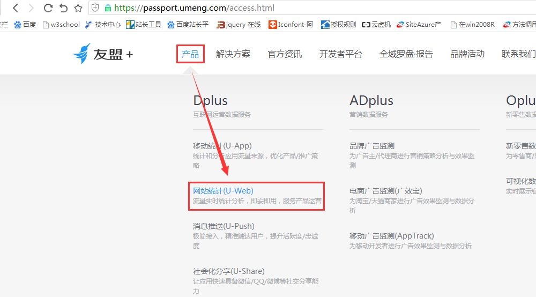This screenshot has width=536, height=297.
Task: Open the 全域罗盘·报告 navigation menu
Action: 406,54
